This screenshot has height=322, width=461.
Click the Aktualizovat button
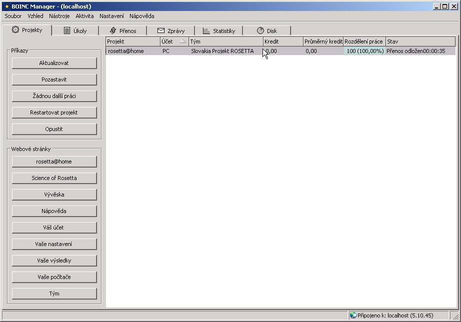(x=54, y=63)
